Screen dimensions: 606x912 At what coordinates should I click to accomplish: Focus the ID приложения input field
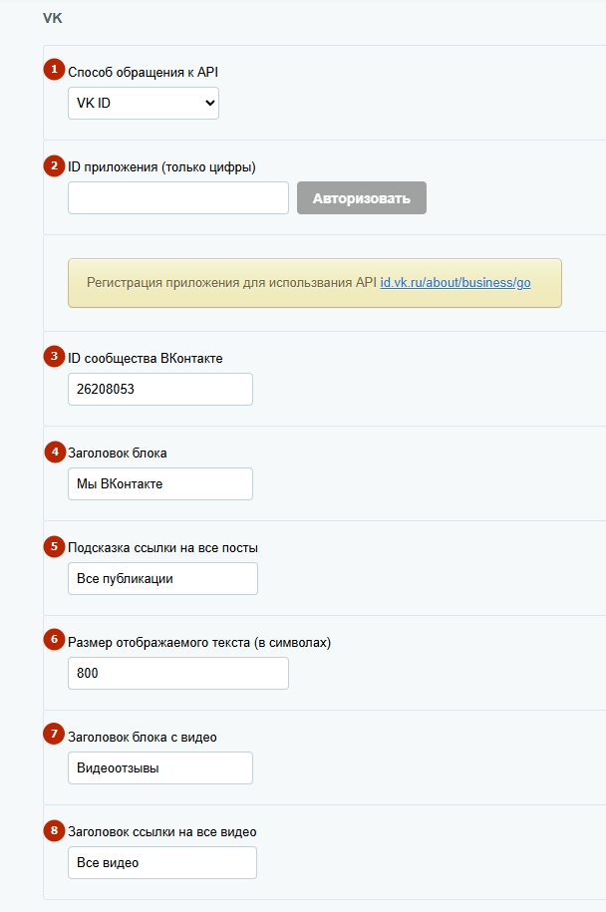coord(177,197)
